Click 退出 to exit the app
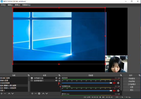Screen dimensions: 141x99 (x=132, y=90)
